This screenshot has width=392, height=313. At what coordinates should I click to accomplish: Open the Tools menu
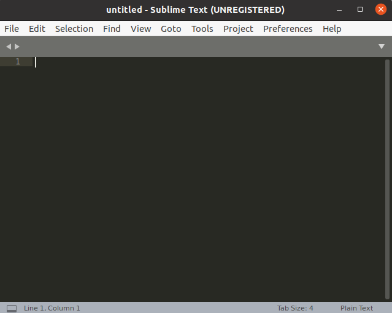tap(202, 29)
